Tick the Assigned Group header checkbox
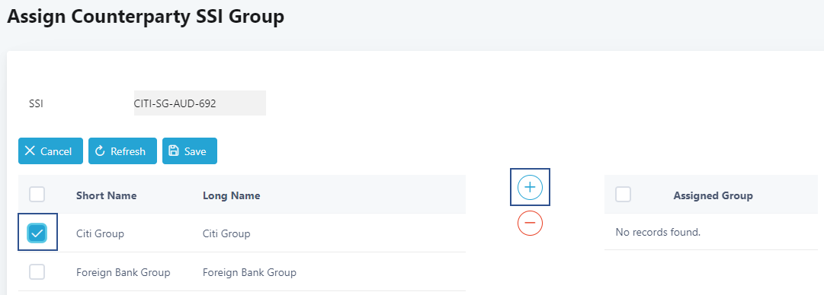Screen dimensions: 824x295 pyautogui.click(x=624, y=195)
